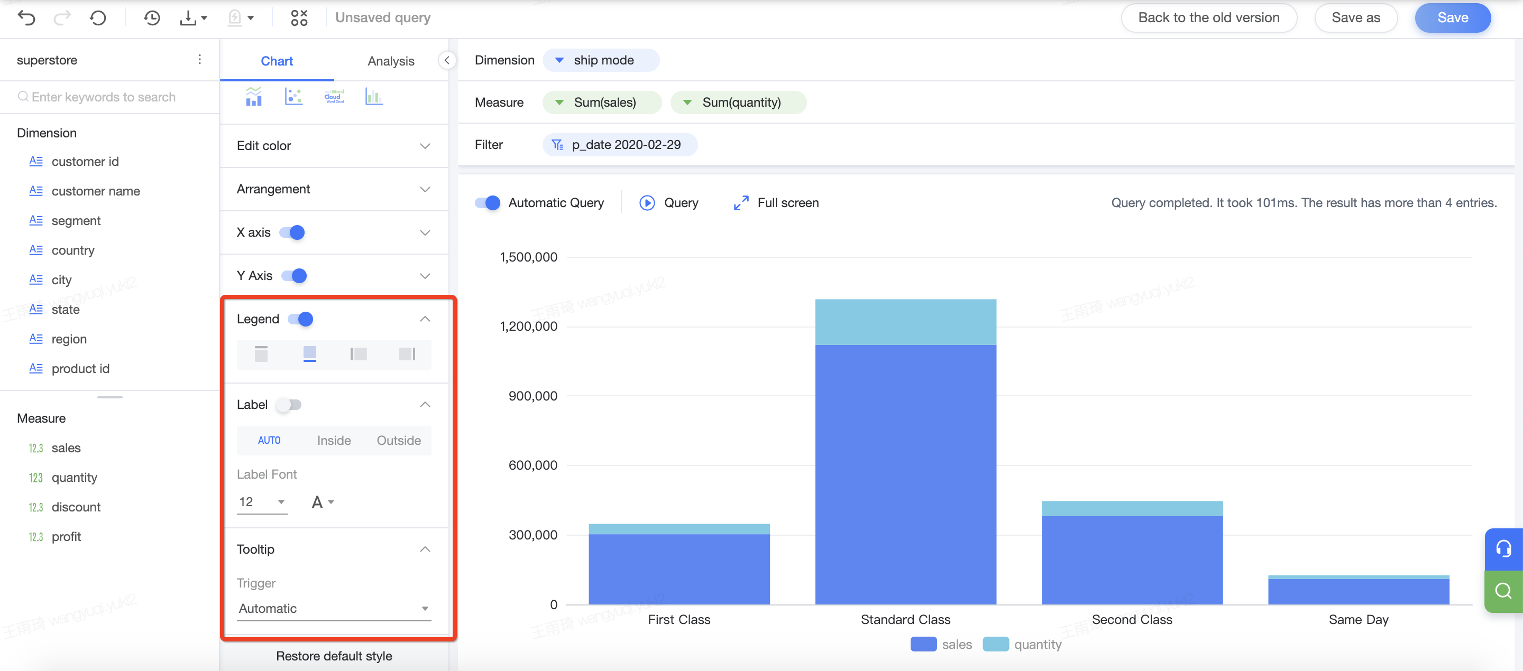1523x671 pixels.
Task: Choose AUTO label position
Action: pos(269,441)
